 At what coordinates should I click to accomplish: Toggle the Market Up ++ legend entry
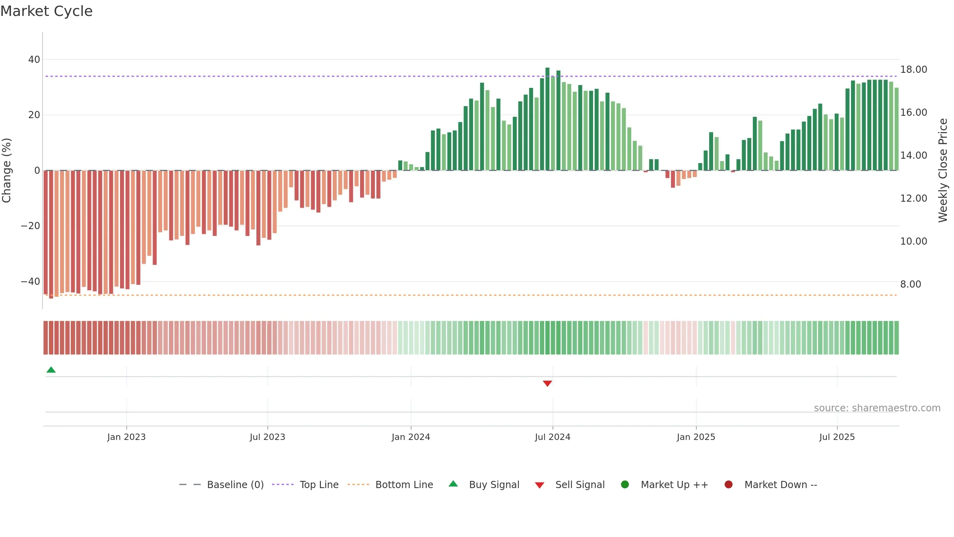point(664,484)
